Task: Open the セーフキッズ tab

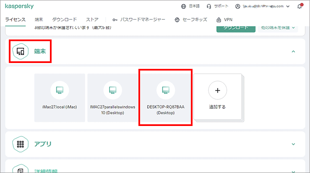Action: point(195,20)
